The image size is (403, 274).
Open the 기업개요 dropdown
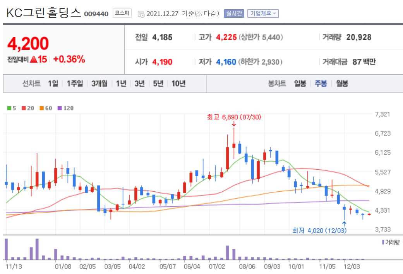263,14
